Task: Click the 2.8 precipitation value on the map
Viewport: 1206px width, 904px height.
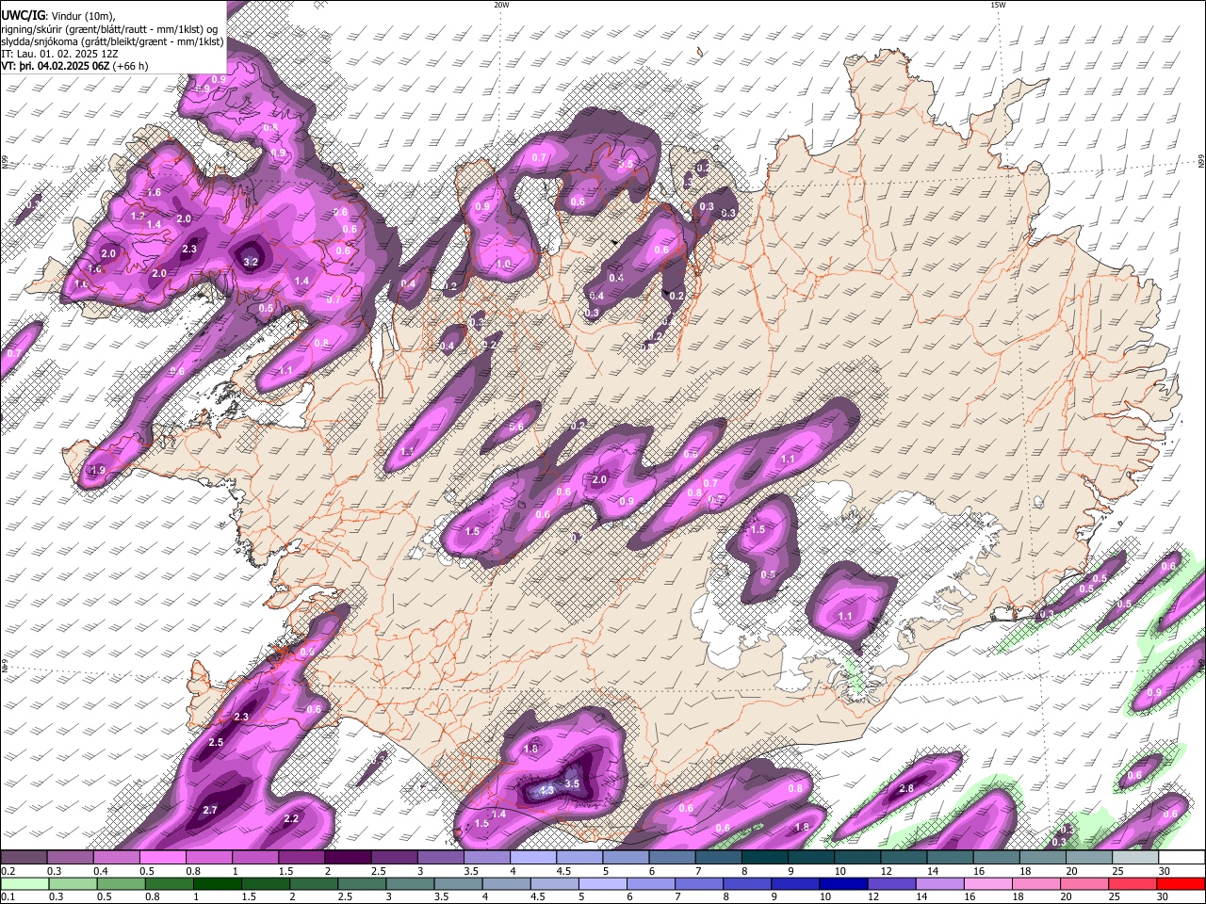Action: point(907,788)
